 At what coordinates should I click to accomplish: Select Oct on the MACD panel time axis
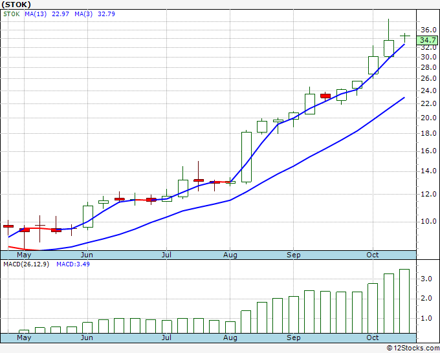[372, 337]
